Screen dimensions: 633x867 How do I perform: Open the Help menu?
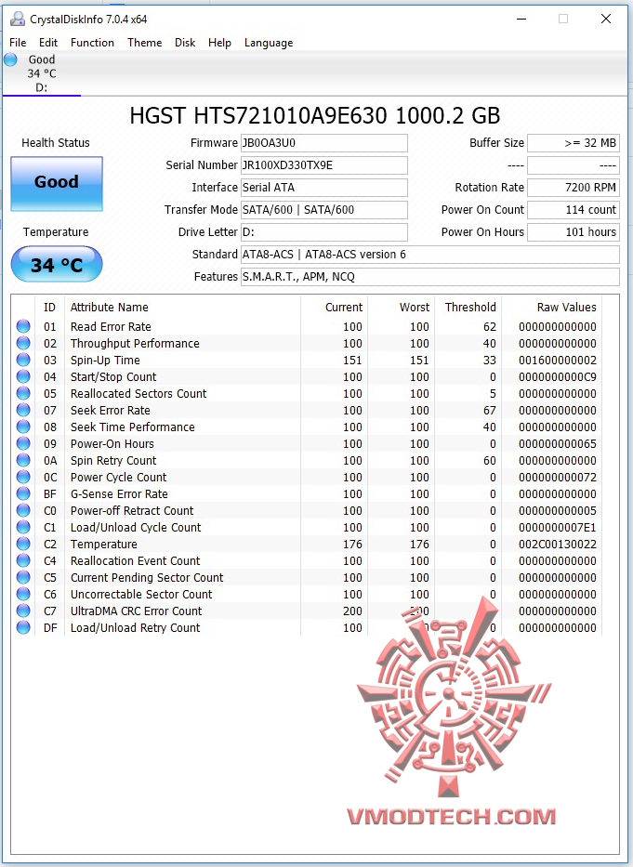click(219, 43)
